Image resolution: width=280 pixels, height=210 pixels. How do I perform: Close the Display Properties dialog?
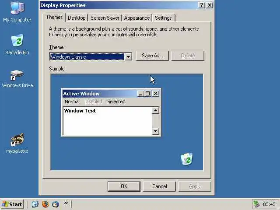coord(210,5)
